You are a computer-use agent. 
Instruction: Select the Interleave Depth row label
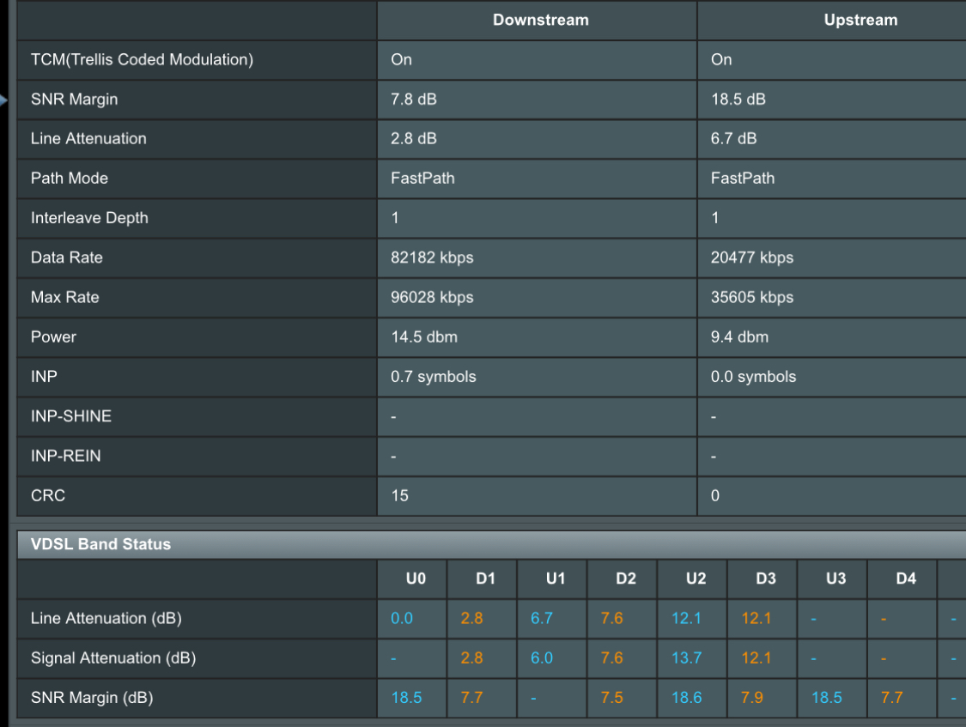pyautogui.click(x=89, y=218)
